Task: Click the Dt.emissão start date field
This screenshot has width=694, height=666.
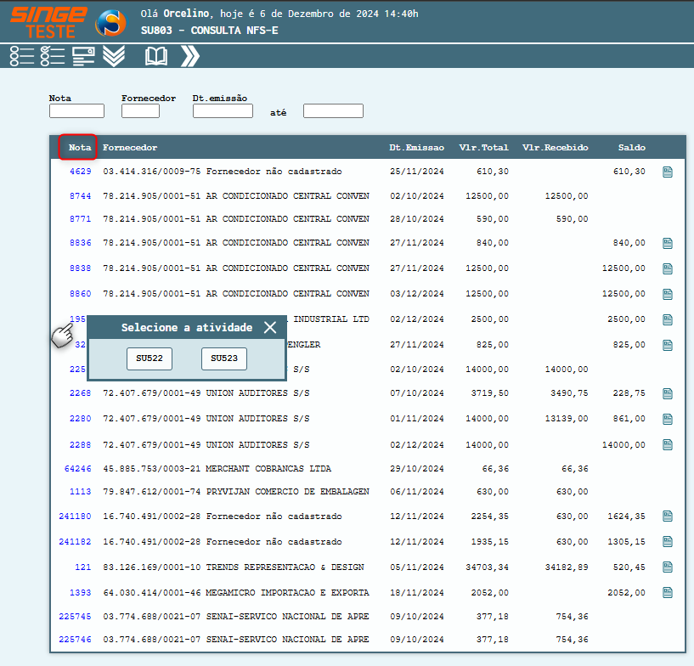Action: (223, 111)
